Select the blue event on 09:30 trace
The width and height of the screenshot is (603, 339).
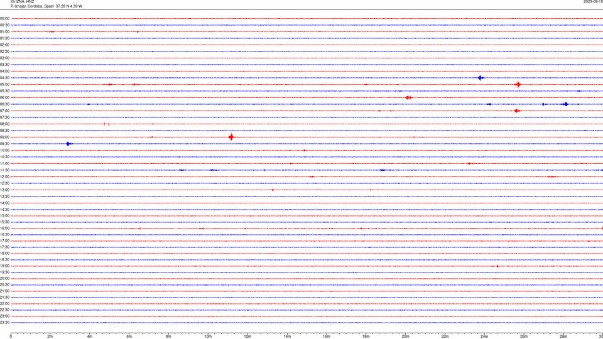click(x=68, y=144)
